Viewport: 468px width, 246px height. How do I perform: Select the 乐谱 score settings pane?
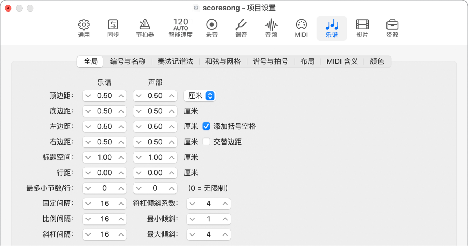click(x=332, y=28)
